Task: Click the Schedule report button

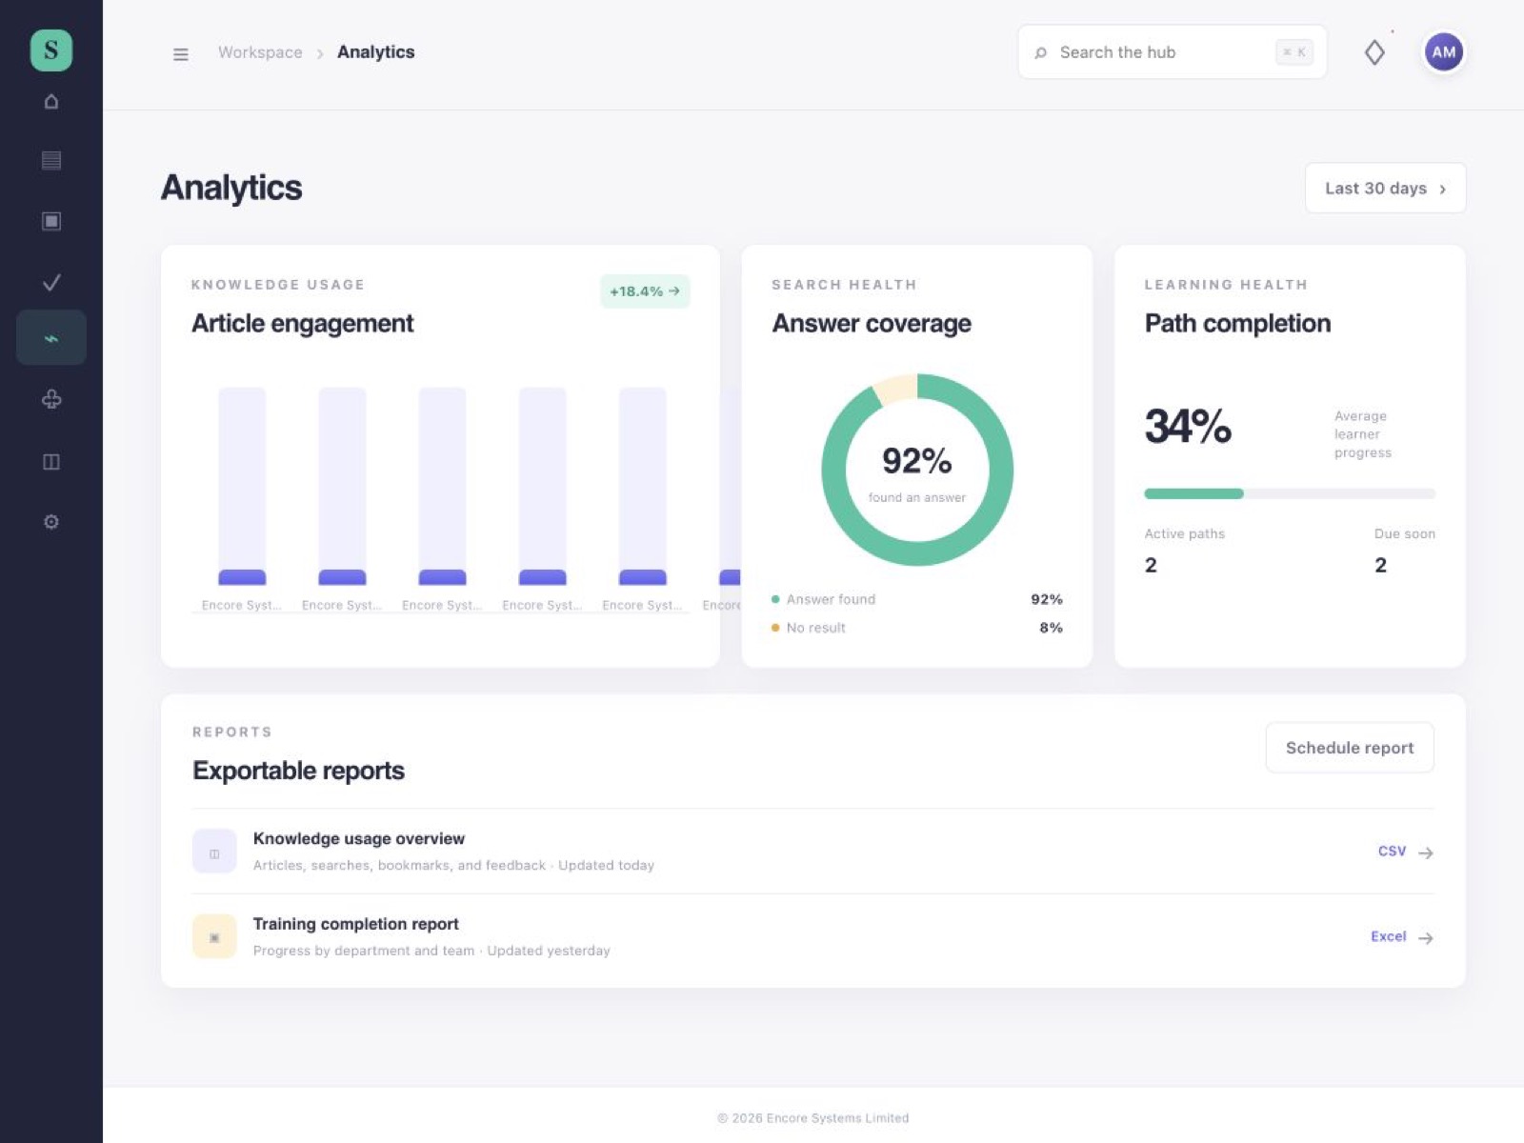Action: [x=1350, y=748]
